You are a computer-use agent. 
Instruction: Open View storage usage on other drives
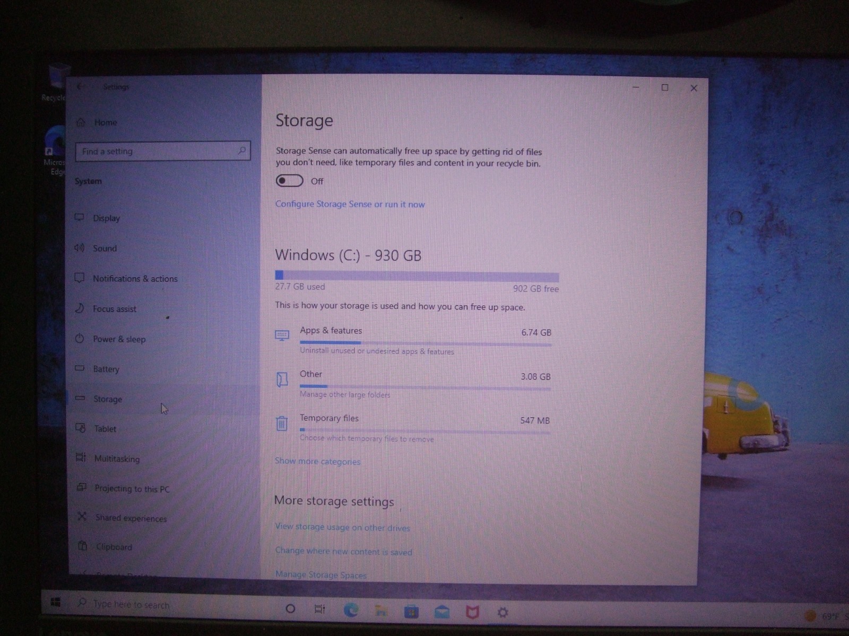click(x=342, y=527)
